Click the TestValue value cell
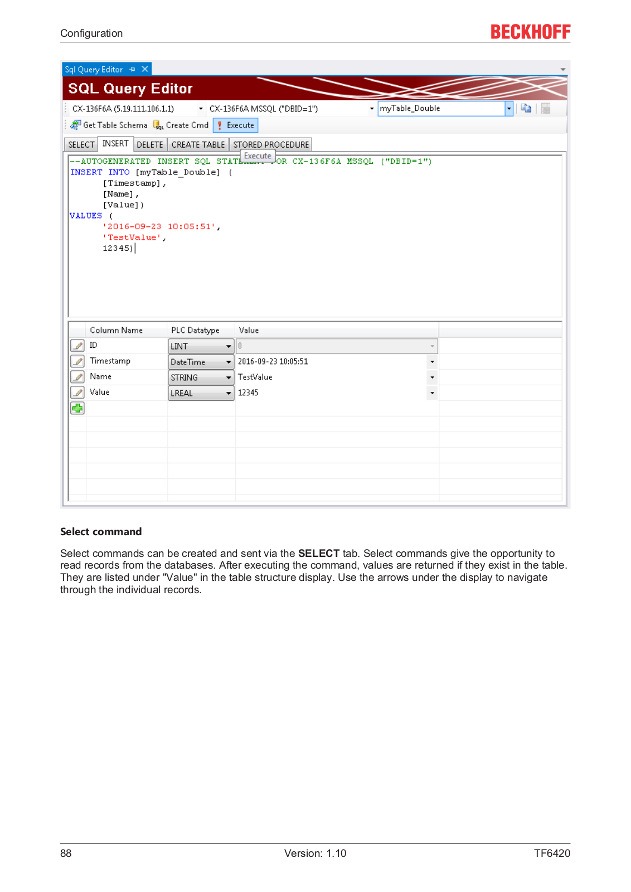 (332, 377)
